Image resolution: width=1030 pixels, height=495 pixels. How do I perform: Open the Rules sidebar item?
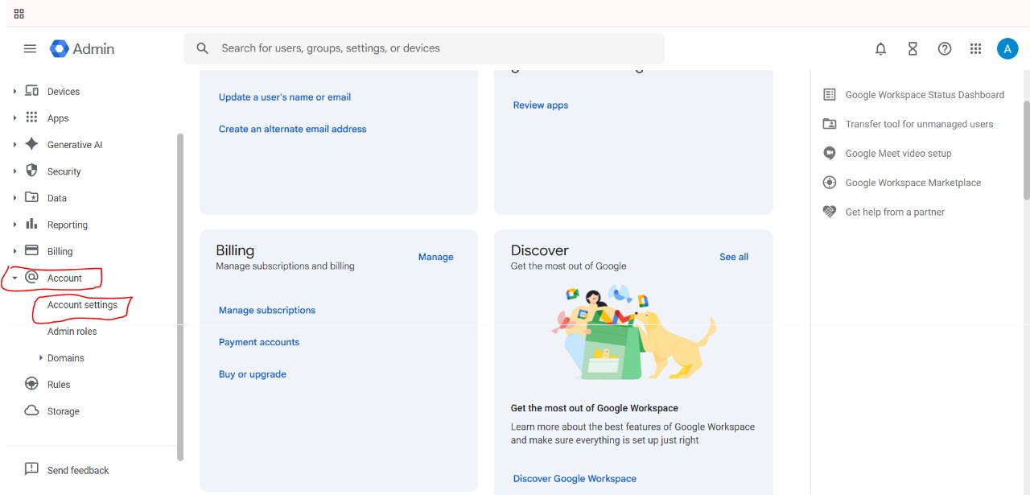[x=59, y=385]
